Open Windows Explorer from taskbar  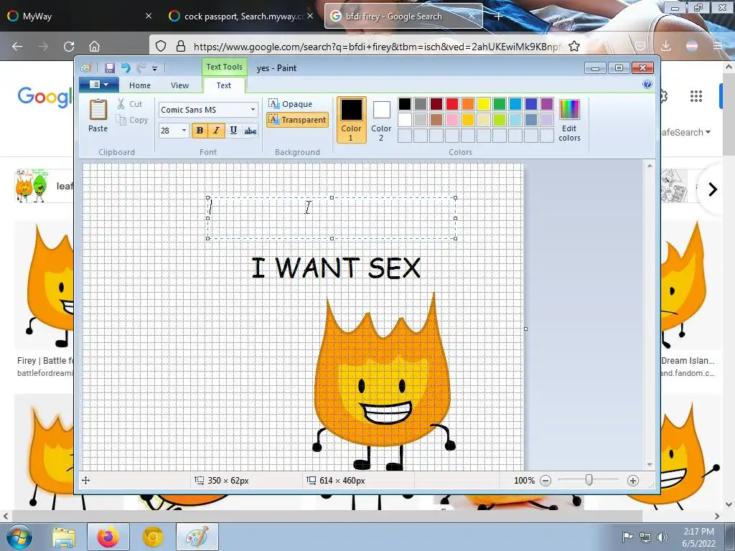coord(64,537)
